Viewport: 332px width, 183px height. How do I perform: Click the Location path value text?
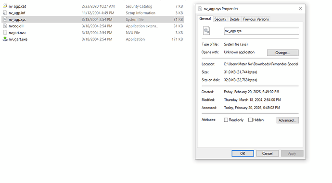click(x=261, y=64)
